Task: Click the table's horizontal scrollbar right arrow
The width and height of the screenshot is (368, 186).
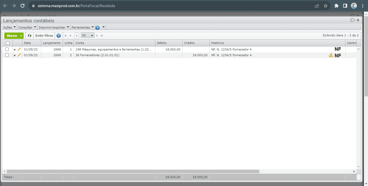Action: click(x=354, y=172)
